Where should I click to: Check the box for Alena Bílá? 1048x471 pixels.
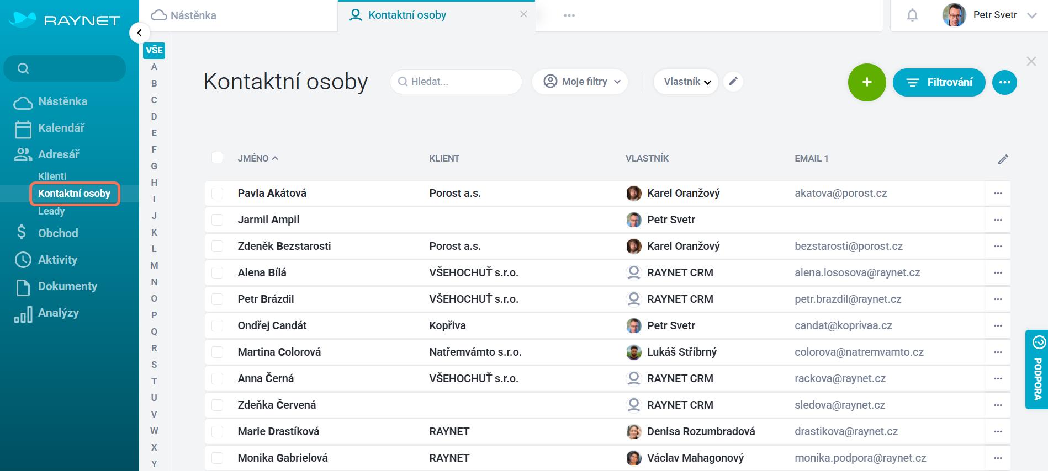(217, 272)
